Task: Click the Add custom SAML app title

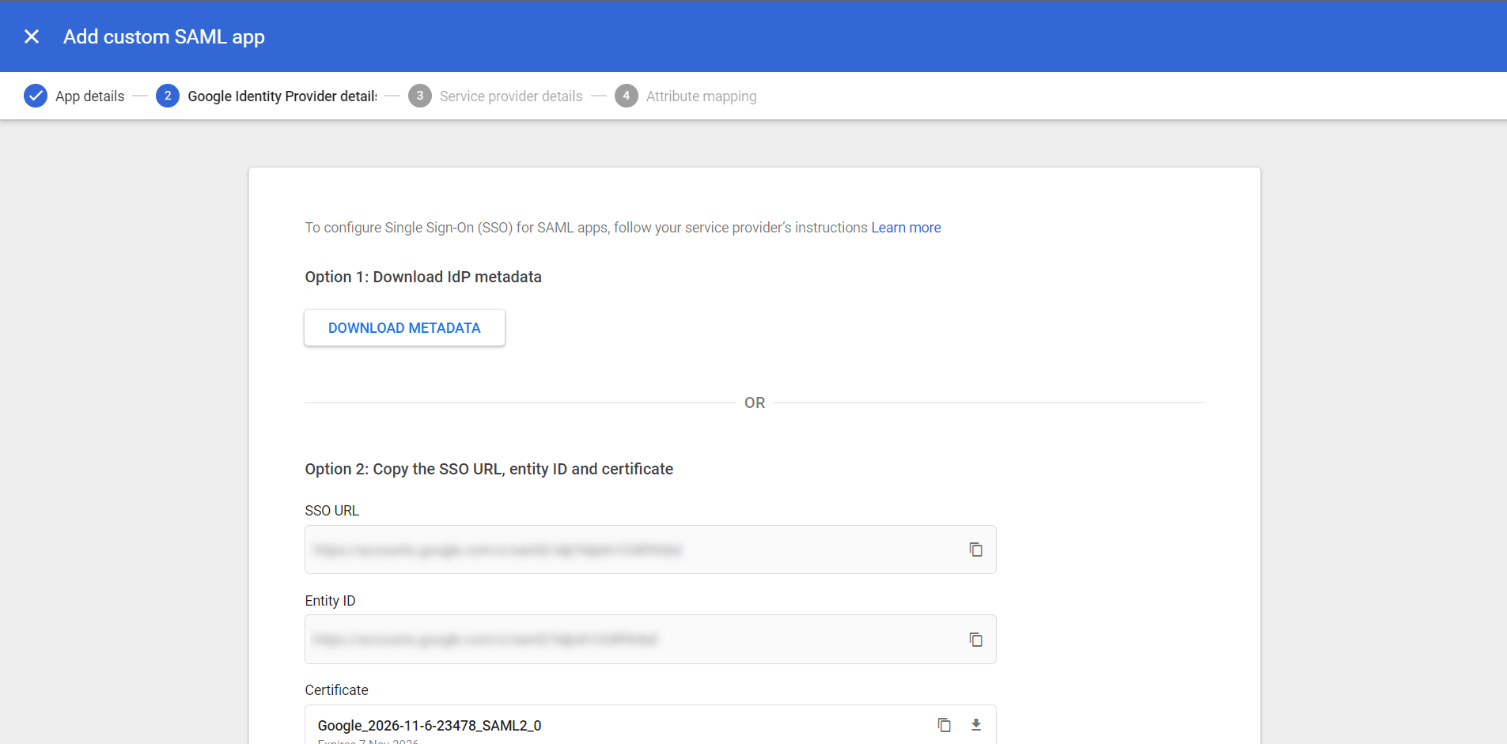Action: [164, 37]
